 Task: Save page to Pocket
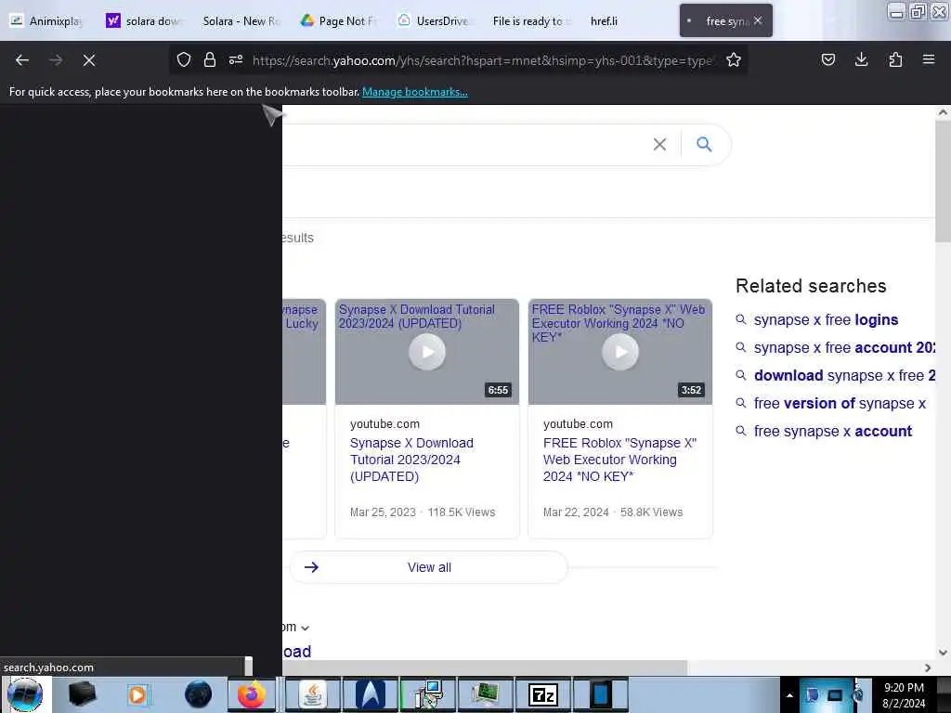point(827,59)
